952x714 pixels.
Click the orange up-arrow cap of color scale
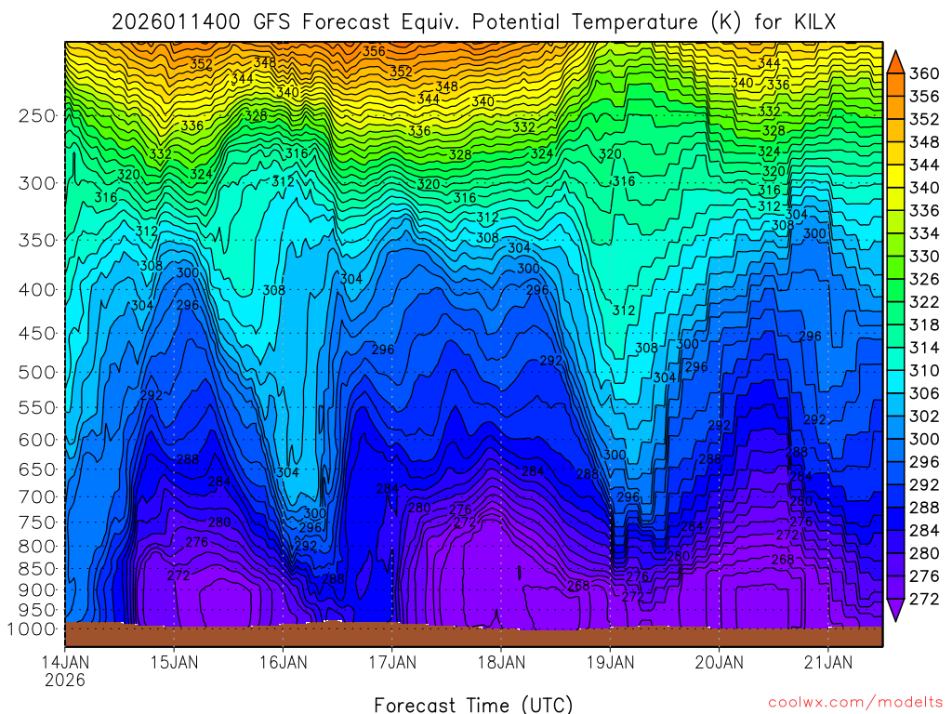pos(895,62)
